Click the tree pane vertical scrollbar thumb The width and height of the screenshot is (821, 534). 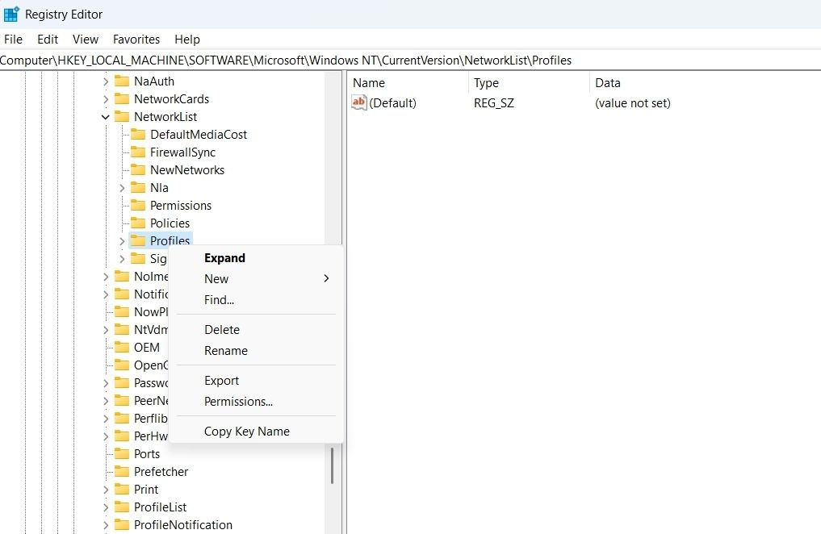point(332,465)
